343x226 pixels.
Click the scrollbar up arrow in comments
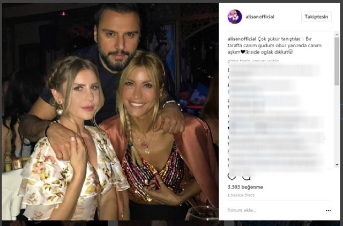(x=337, y=35)
